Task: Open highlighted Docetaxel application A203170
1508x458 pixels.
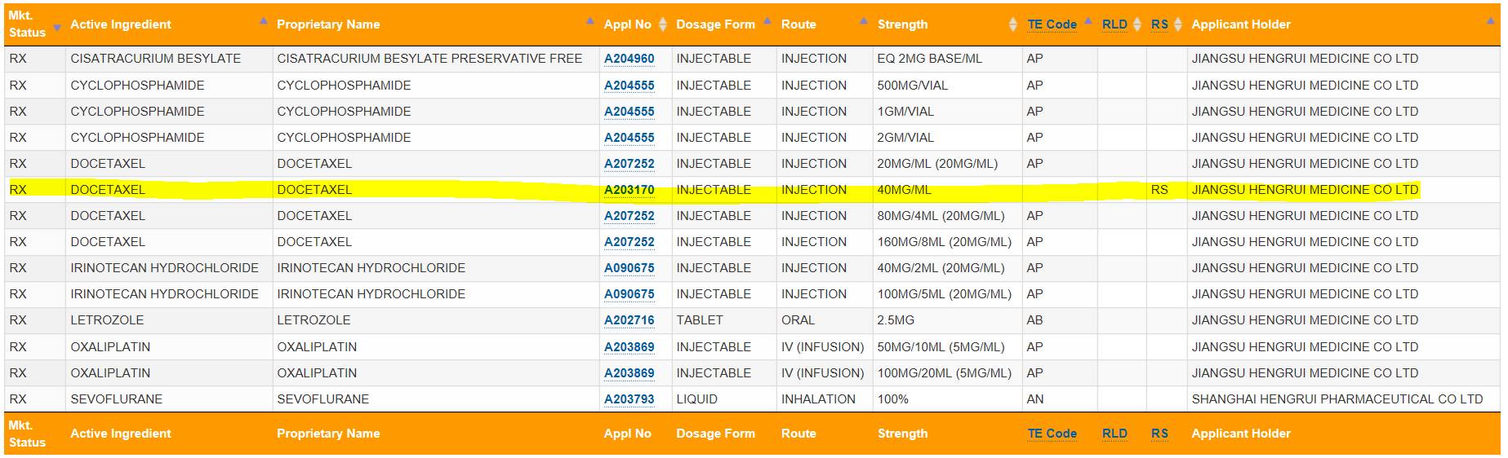Action: point(629,190)
